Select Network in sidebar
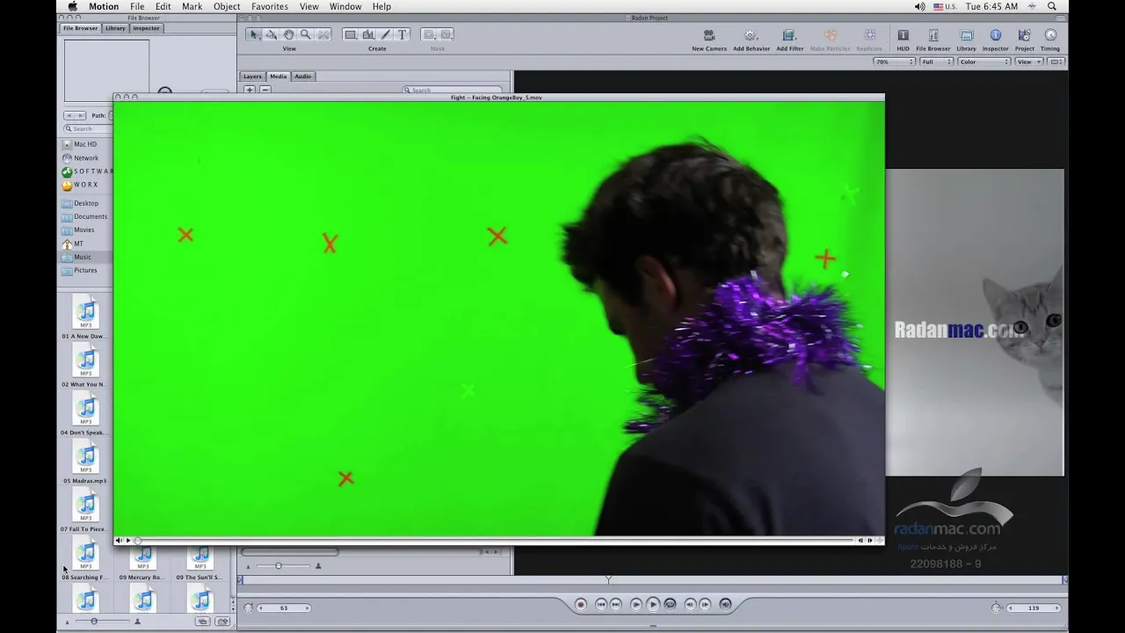The height and width of the screenshot is (633, 1125). pyautogui.click(x=85, y=158)
